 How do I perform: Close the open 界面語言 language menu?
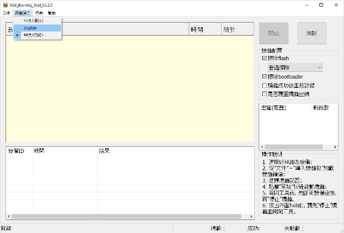coord(23,13)
